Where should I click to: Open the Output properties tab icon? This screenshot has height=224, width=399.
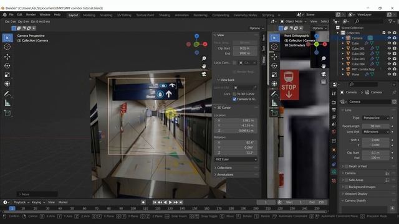pyautogui.click(x=334, y=110)
